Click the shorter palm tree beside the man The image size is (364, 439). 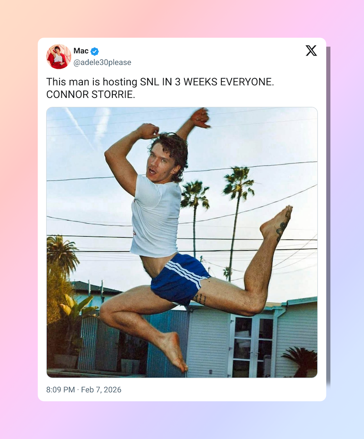[x=195, y=213]
